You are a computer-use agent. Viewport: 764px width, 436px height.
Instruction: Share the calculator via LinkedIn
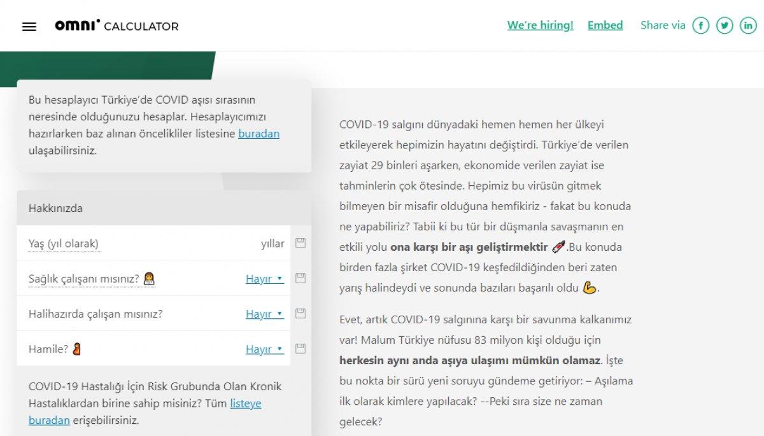pyautogui.click(x=747, y=25)
